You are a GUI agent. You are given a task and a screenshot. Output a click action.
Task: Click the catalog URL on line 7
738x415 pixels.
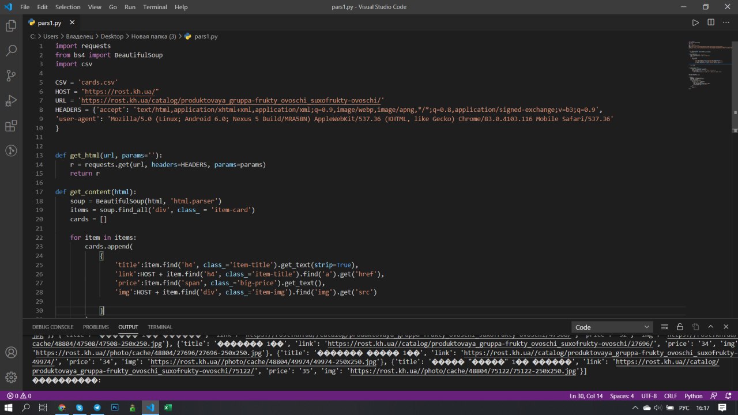(x=231, y=100)
